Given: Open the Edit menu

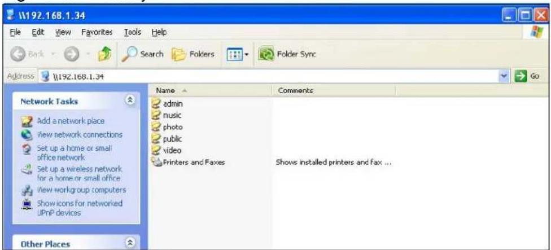Looking at the screenshot, I should click(37, 32).
